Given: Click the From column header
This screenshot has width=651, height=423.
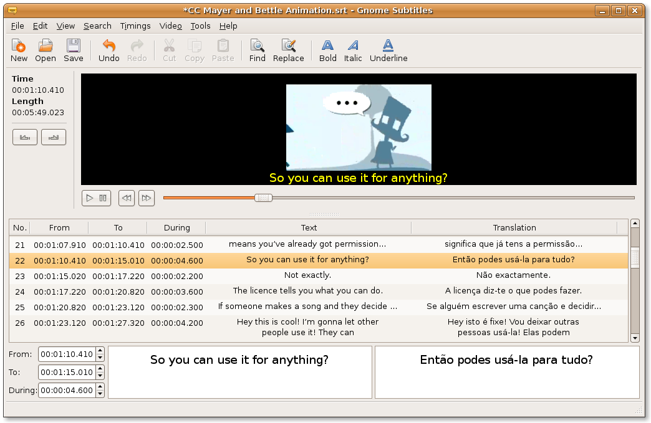Looking at the screenshot, I should (59, 227).
